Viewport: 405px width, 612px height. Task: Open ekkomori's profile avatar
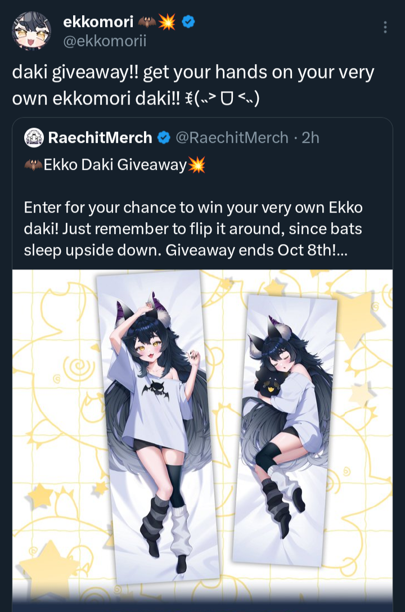[31, 31]
